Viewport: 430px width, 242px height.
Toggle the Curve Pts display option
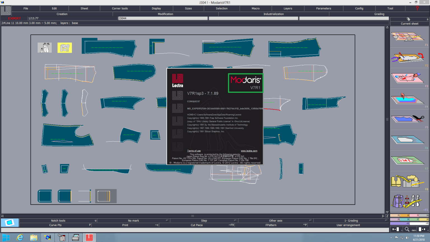55,225
